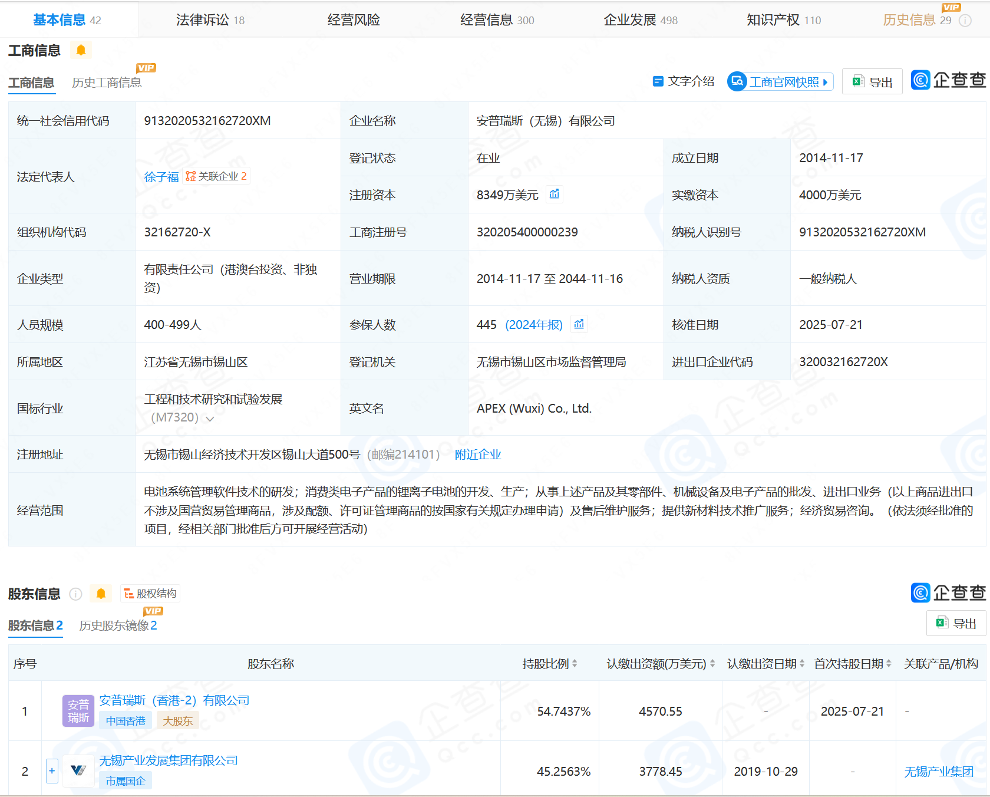Click the English name APEX (Wuxi) Co., Ltd.
The width and height of the screenshot is (990, 797).
pyautogui.click(x=534, y=409)
